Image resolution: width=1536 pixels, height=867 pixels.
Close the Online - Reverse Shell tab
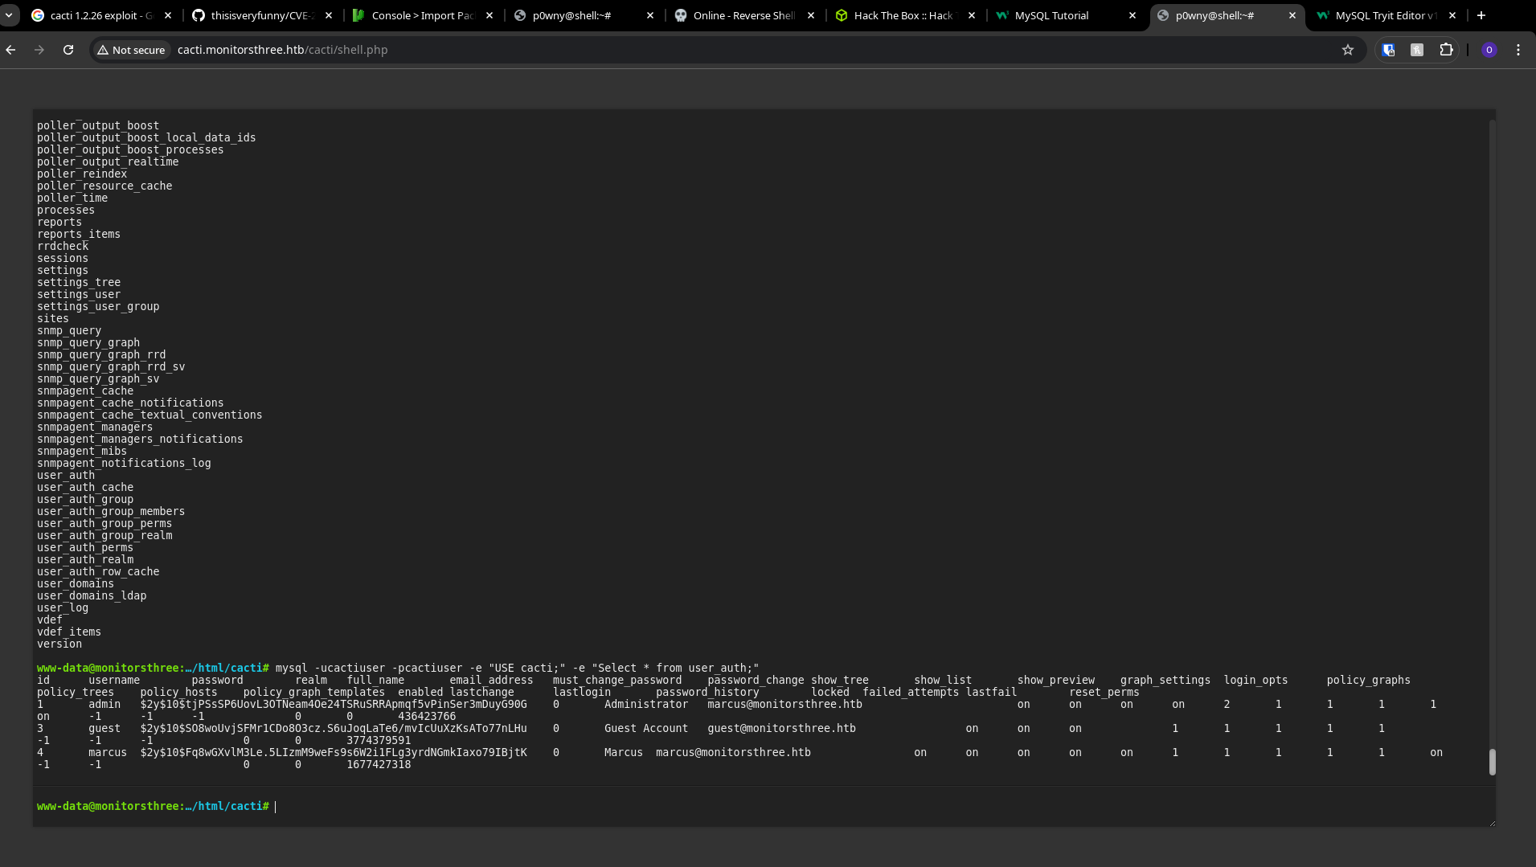point(810,15)
